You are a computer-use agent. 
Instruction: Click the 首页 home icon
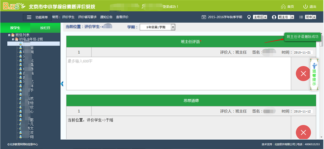[x=283, y=6]
